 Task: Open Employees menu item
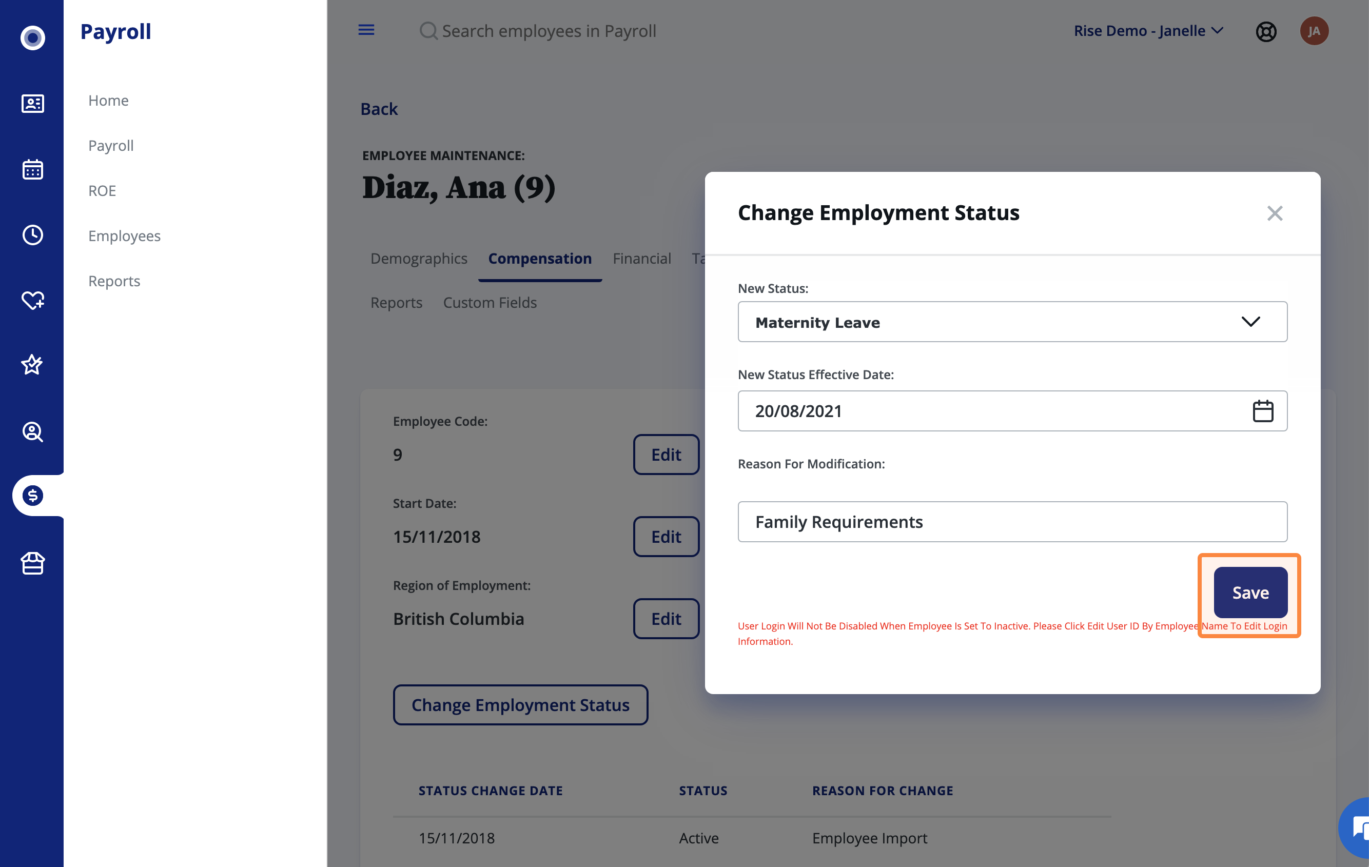click(124, 235)
